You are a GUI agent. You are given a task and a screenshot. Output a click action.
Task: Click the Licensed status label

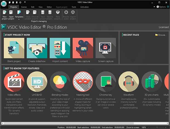(x=164, y=27)
